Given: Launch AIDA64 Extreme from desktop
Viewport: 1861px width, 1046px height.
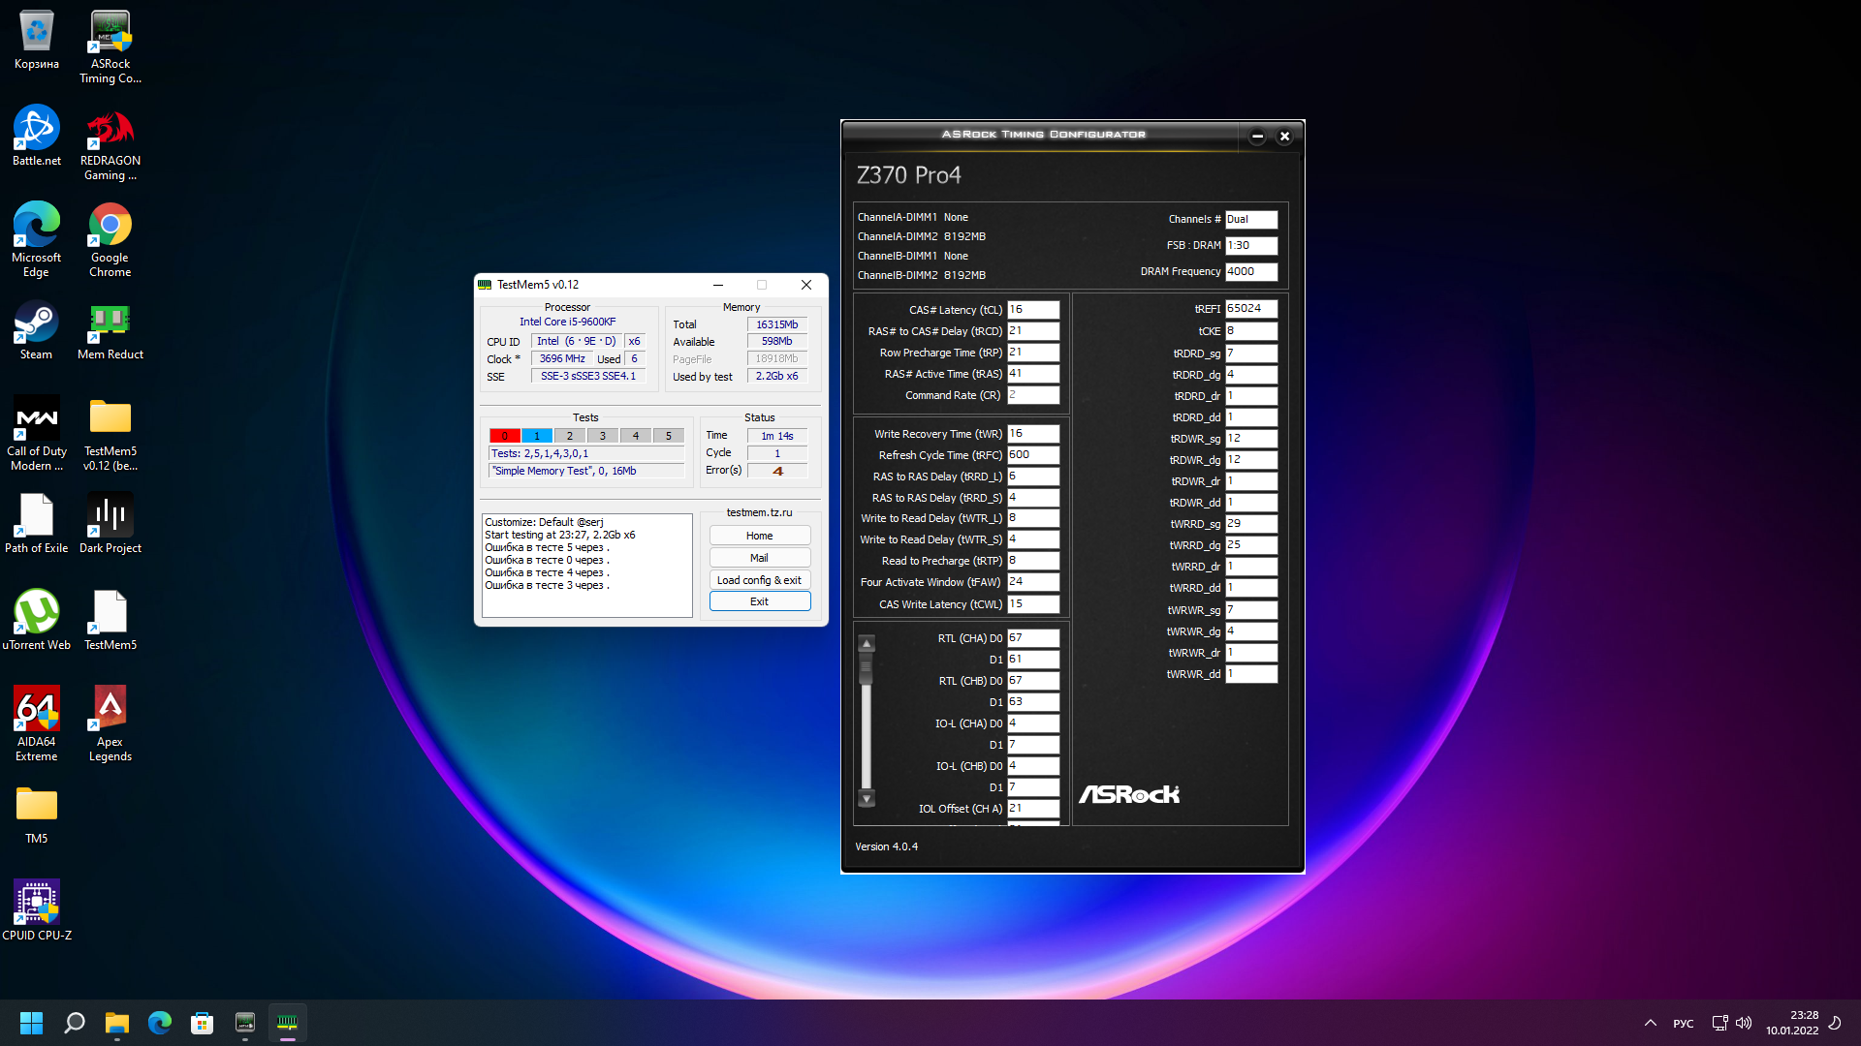Looking at the screenshot, I should click(37, 710).
